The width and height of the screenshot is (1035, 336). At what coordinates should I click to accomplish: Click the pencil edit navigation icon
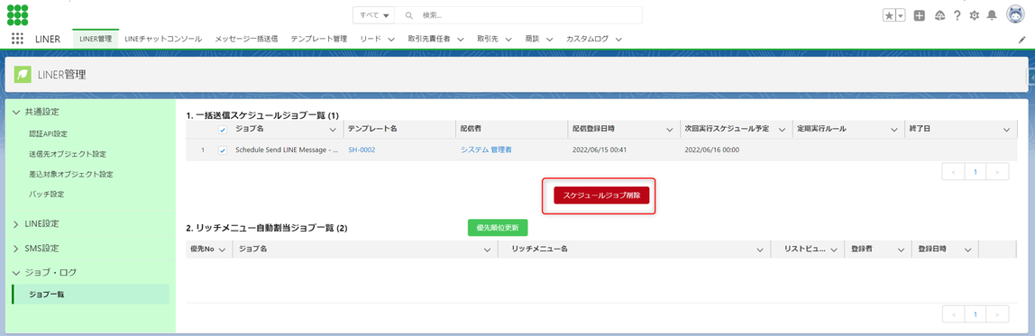[1021, 40]
